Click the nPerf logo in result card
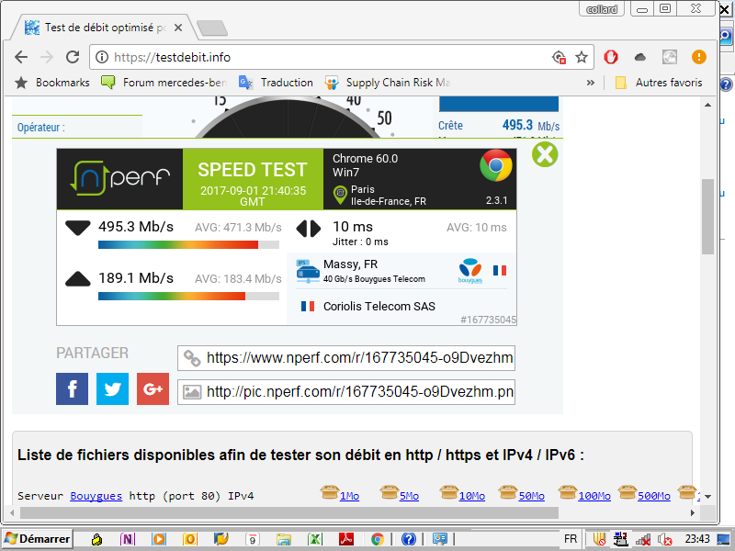The height and width of the screenshot is (551, 735). click(x=120, y=178)
